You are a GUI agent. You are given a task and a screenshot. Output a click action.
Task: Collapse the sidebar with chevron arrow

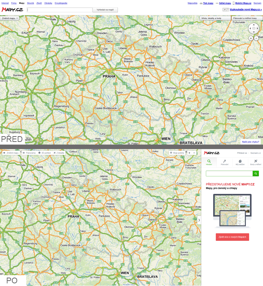199,220
